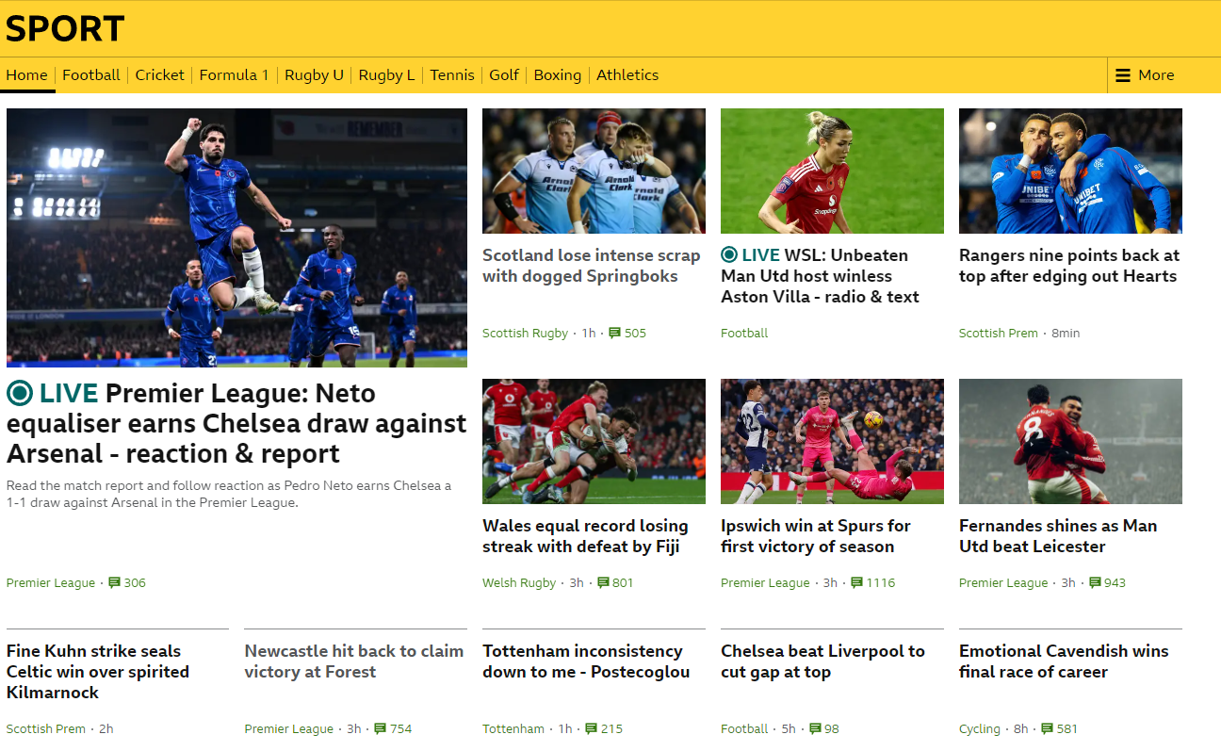
Task: Click the Rangers players hugging thumbnail
Action: [x=1070, y=171]
